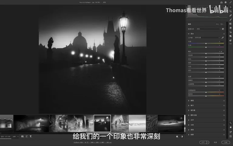Image resolution: width=233 pixels, height=146 pixels.
Task: Open the Presets panel icon
Action: [231, 40]
